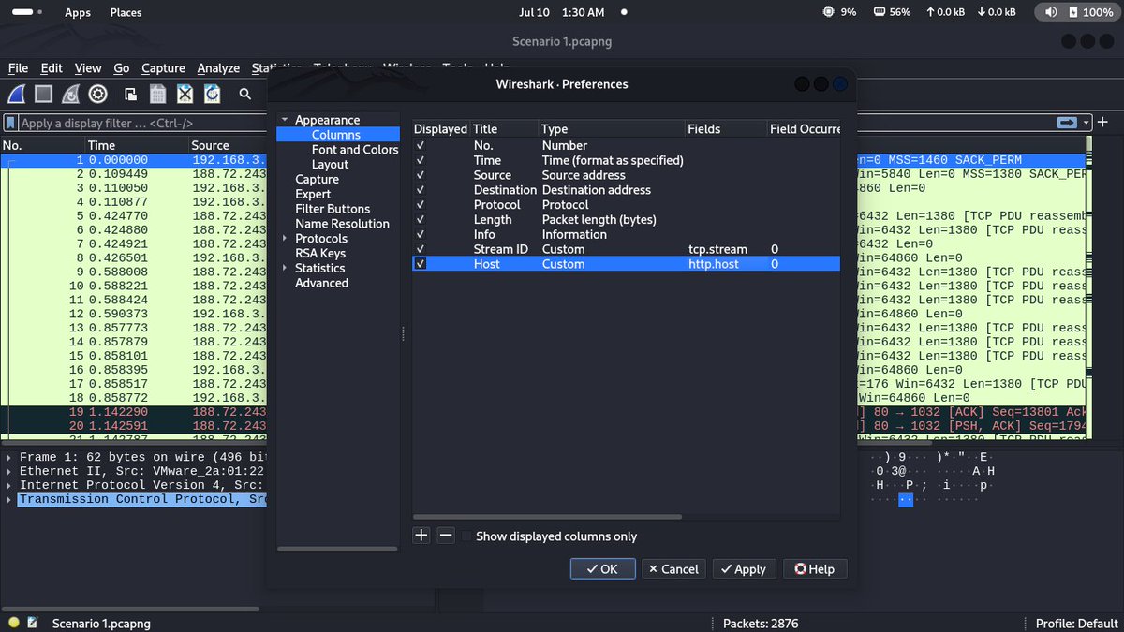Uncheck the Displayed box for the No. column

coord(421,145)
